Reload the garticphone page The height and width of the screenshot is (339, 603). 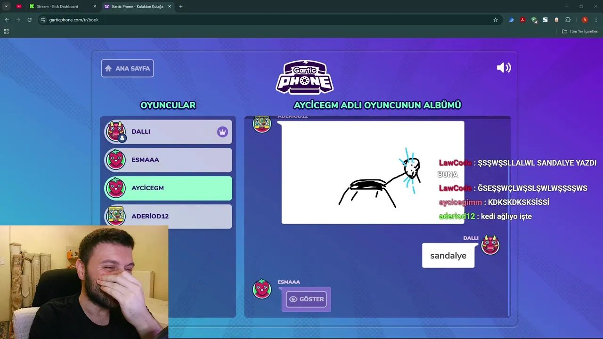point(29,20)
